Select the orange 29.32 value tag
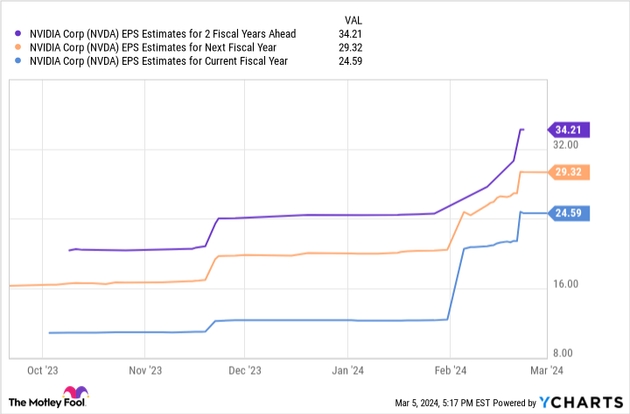Image resolution: width=630 pixels, height=414 pixels. pyautogui.click(x=569, y=172)
